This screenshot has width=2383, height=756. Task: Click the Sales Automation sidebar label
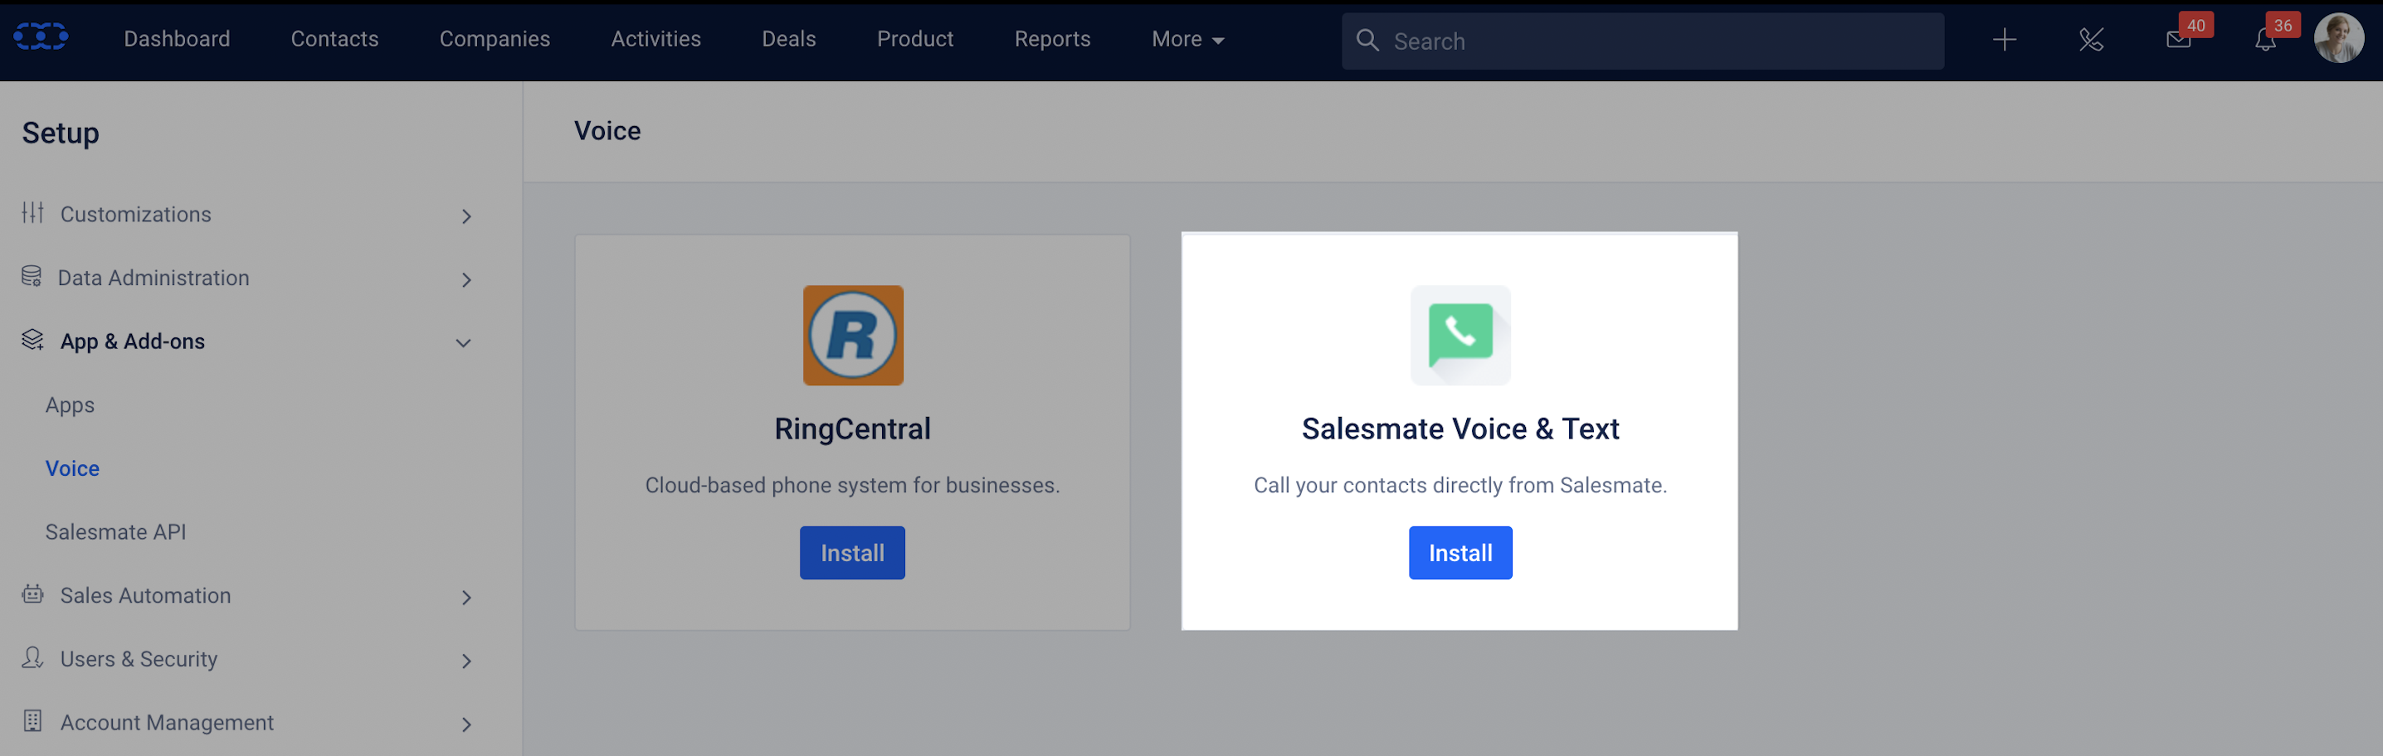point(145,595)
